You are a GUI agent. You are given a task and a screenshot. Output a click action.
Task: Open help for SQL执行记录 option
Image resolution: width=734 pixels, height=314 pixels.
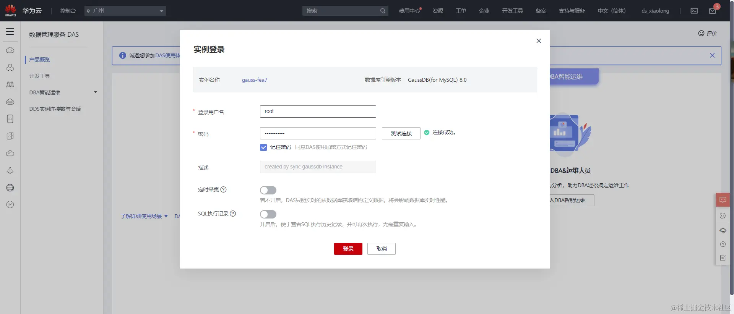coord(233,214)
